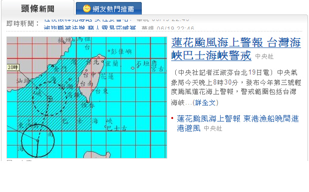Click the lower news ticker link dated 22:46
This screenshot has width=309, height=192.
tap(90, 28)
